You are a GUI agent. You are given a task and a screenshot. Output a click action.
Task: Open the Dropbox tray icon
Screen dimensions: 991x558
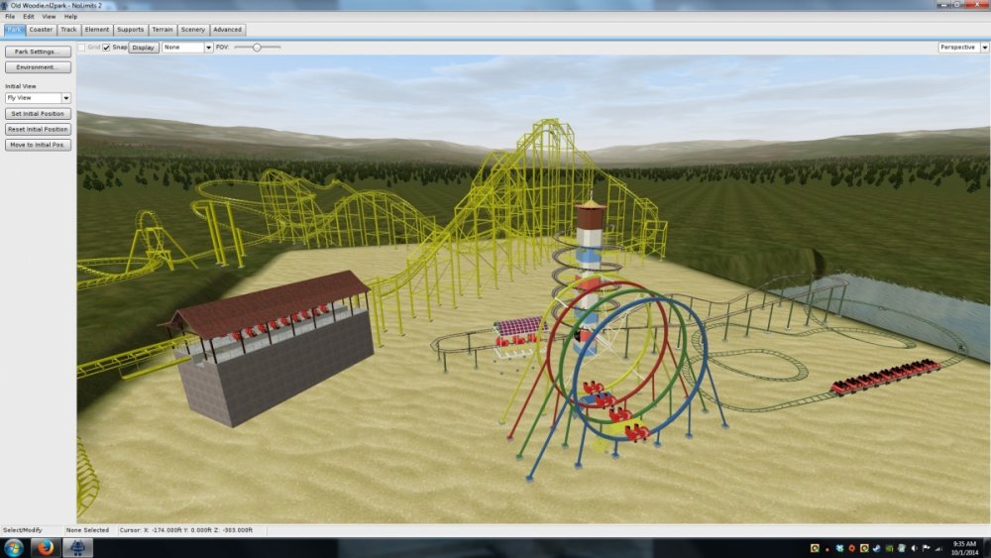[x=839, y=548]
